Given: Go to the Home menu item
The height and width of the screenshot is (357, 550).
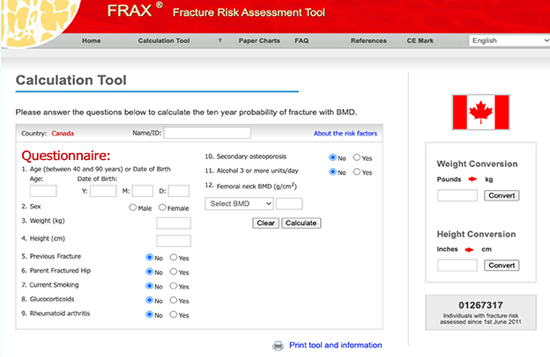Looking at the screenshot, I should click(91, 40).
